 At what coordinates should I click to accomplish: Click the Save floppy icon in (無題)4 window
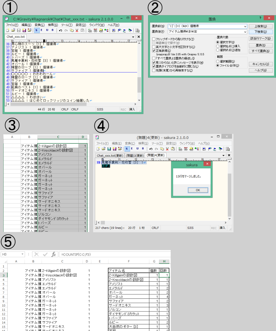(109, 149)
